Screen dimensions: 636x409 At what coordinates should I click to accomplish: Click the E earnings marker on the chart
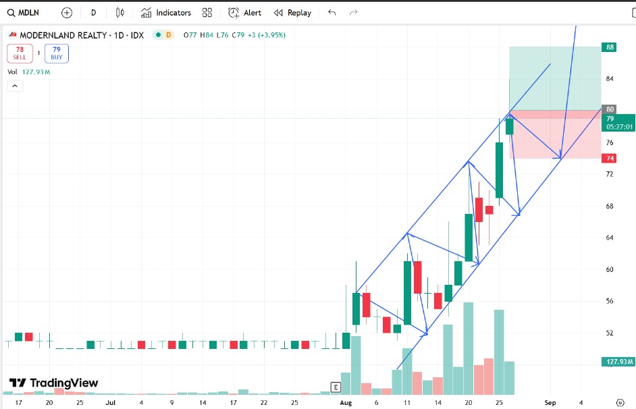[x=336, y=387]
